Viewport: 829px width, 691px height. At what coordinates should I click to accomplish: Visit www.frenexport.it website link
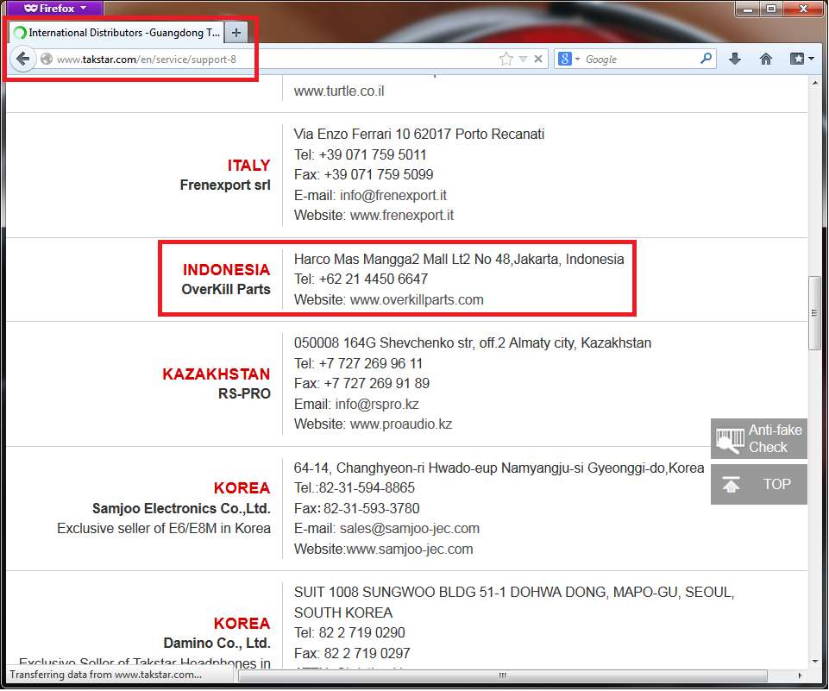pyautogui.click(x=402, y=215)
